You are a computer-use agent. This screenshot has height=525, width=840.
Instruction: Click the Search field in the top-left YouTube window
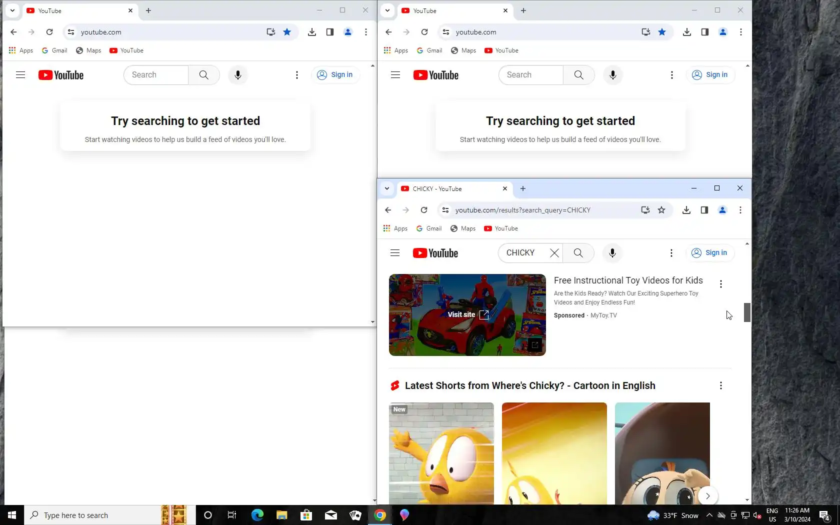pos(156,75)
